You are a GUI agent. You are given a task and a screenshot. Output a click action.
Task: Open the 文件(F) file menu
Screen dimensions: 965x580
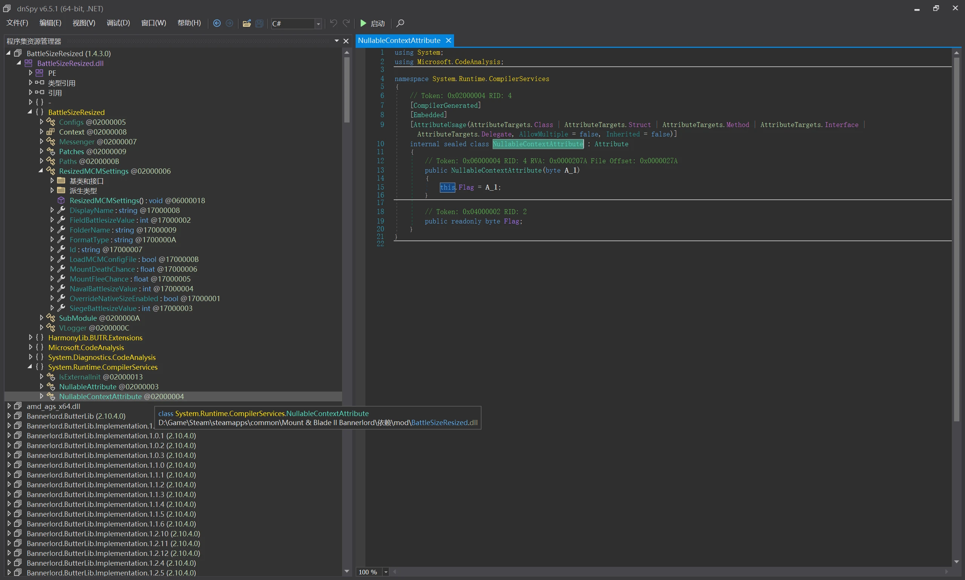tap(17, 23)
